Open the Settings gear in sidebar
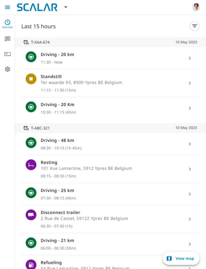Screen dimensions: 206x269 [7, 69]
